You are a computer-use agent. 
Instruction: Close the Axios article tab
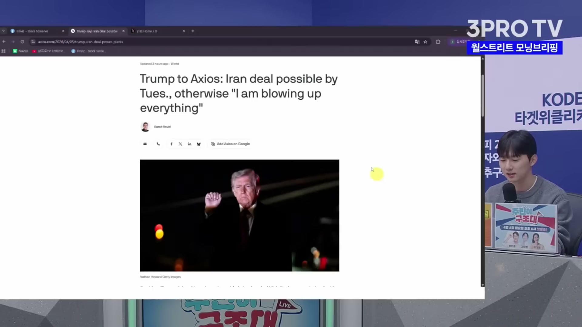(123, 31)
